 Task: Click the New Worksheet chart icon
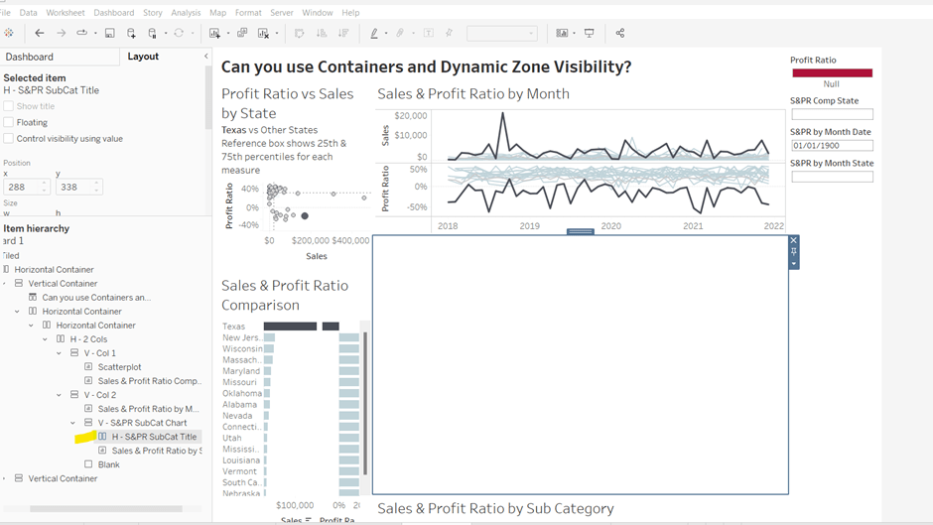215,33
